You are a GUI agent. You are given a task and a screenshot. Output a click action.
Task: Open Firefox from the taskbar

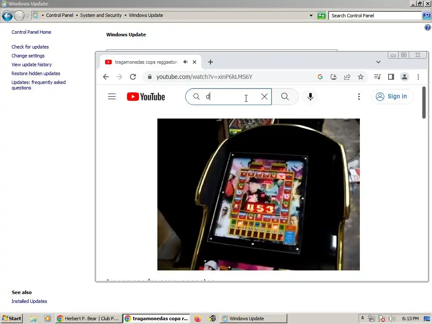197,319
